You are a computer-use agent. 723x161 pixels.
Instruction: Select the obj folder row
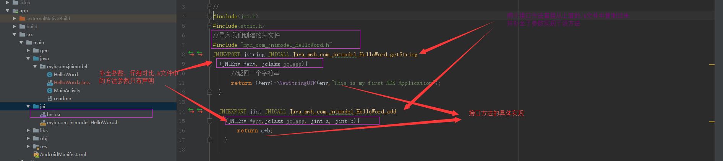click(88, 139)
